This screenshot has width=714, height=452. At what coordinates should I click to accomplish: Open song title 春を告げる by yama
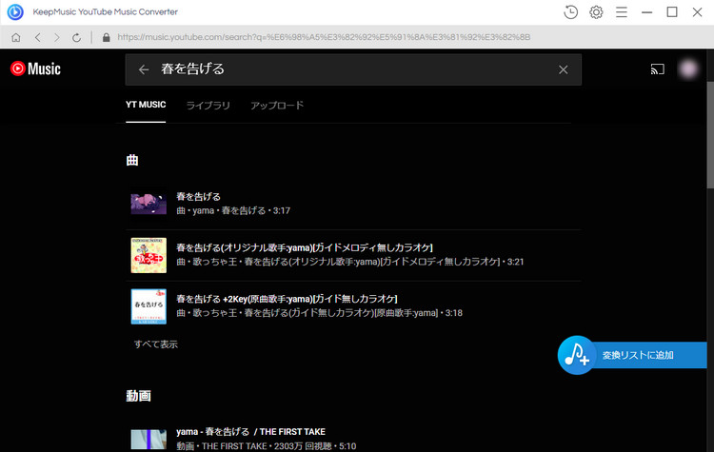click(199, 197)
